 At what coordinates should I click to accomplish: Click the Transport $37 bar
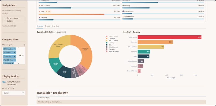140,66
